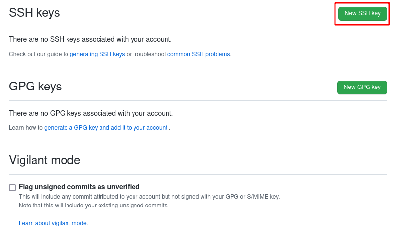Enable Flag unsigned commits as unverified checkbox
This screenshot has width=402, height=235.
(12, 188)
